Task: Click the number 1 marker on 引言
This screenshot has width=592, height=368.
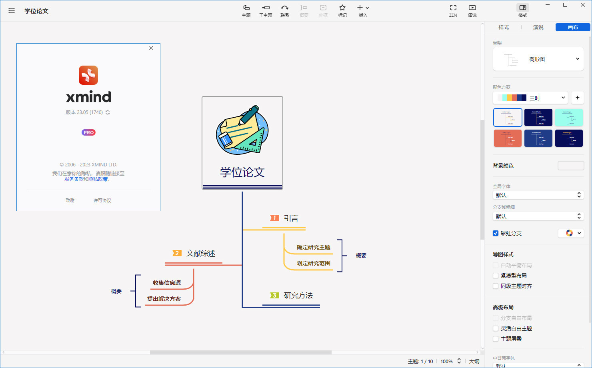Action: [x=274, y=218]
